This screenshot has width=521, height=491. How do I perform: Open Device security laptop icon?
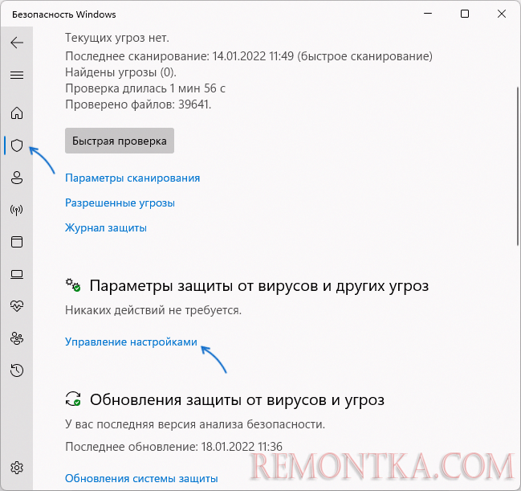click(17, 274)
